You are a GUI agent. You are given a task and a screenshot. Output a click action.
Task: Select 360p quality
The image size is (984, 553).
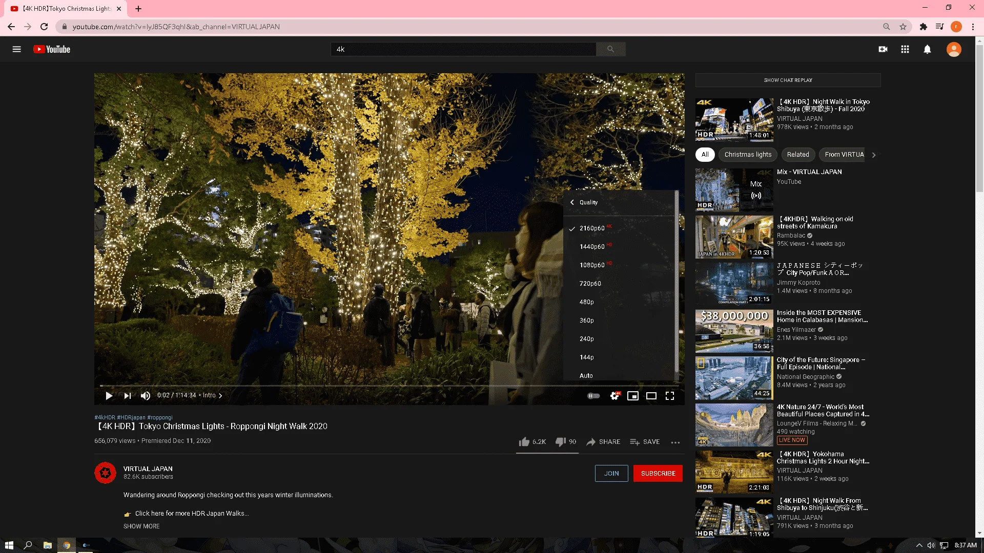click(619, 321)
